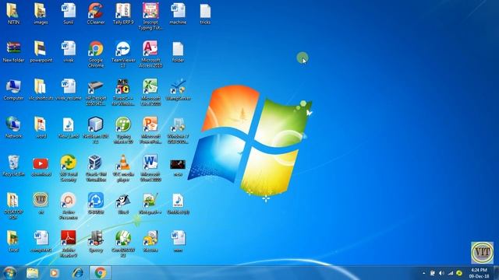Image resolution: width=499 pixels, height=280 pixels.
Task: Select the powerpoint folder
Action: coord(41,51)
